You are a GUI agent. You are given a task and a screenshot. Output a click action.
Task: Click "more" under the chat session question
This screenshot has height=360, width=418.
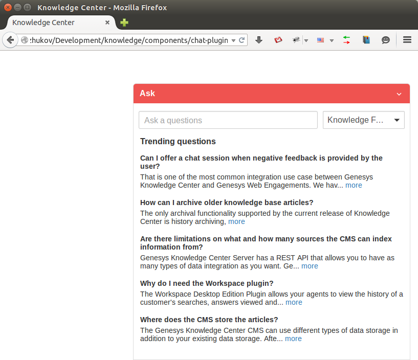tap(354, 185)
